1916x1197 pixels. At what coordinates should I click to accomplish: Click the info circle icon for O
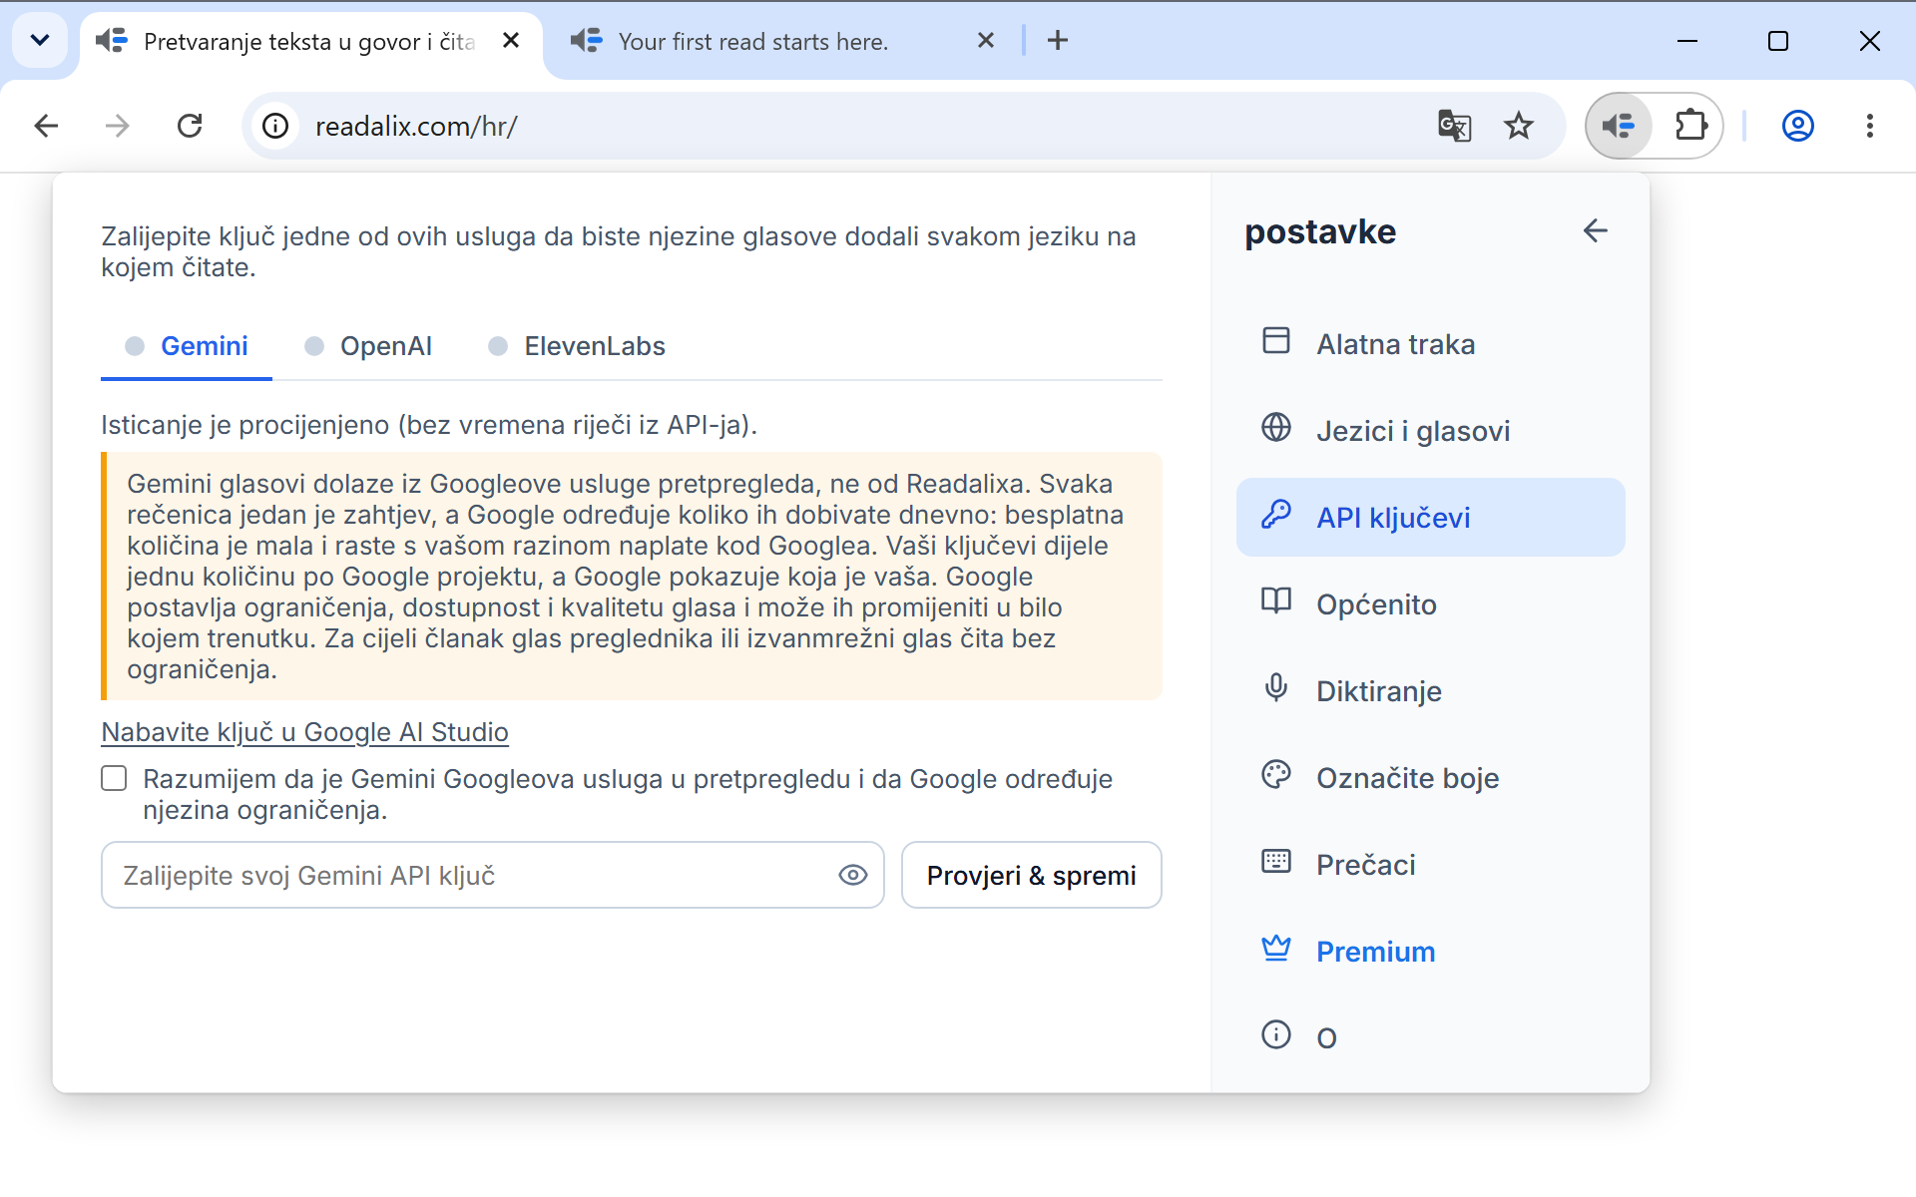[1275, 1035]
